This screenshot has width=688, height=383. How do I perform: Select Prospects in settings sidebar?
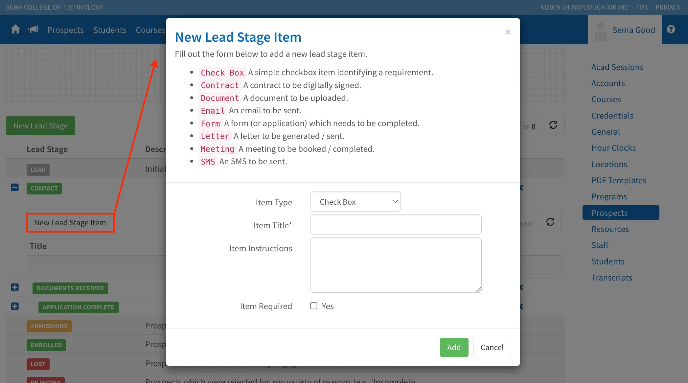[x=621, y=213]
